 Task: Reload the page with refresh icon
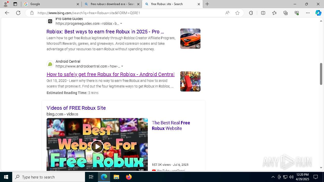(x=18, y=13)
